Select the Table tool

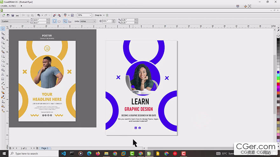point(3,79)
